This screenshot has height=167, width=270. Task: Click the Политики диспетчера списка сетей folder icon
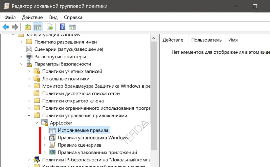36,93
